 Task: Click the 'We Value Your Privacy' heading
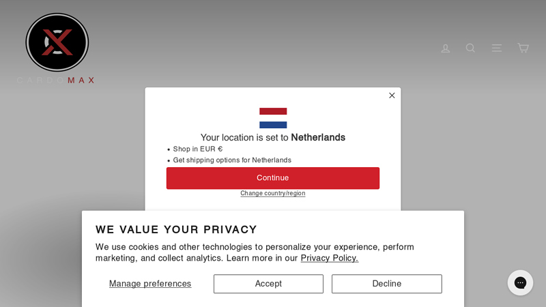[176, 229]
